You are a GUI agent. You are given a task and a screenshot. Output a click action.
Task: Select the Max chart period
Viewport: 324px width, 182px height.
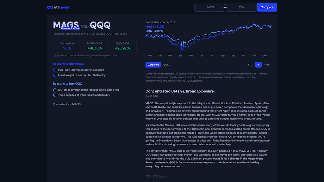pos(266,64)
